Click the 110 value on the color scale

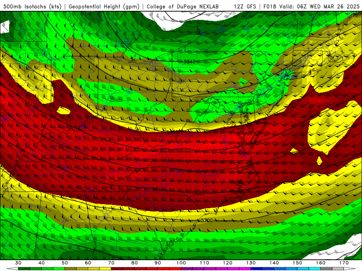click(205, 263)
